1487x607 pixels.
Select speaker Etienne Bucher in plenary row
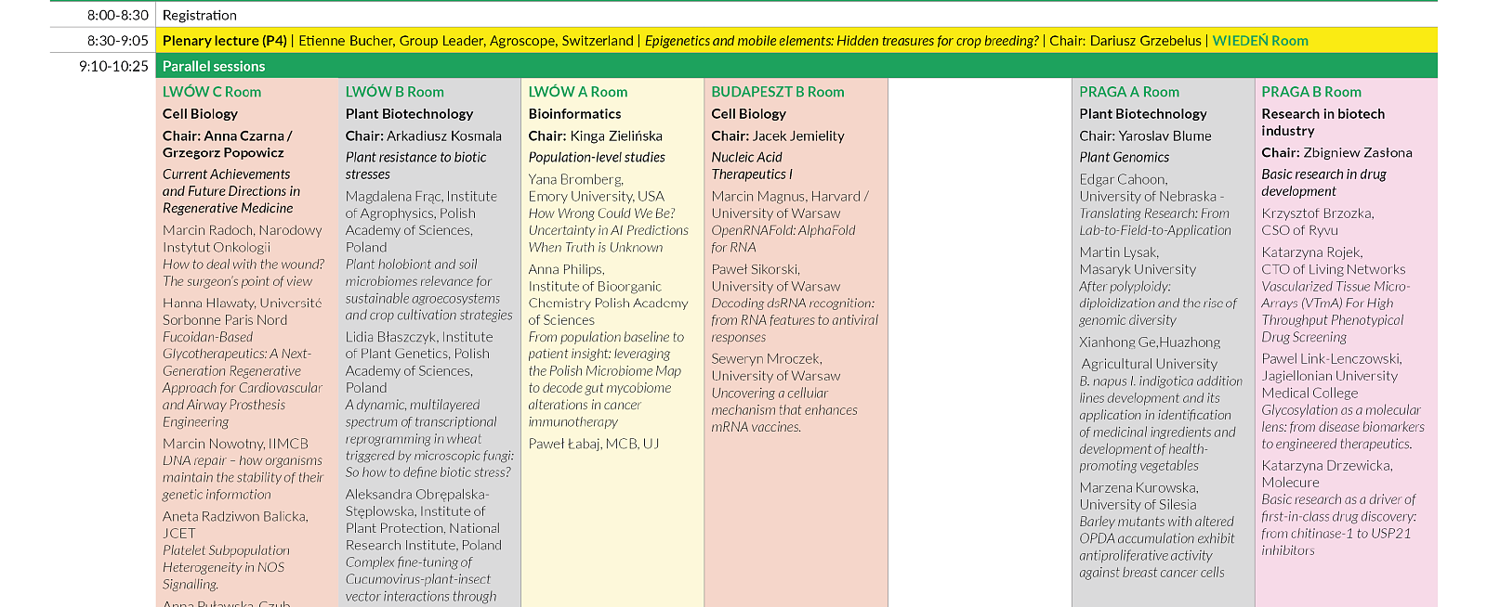point(466,41)
